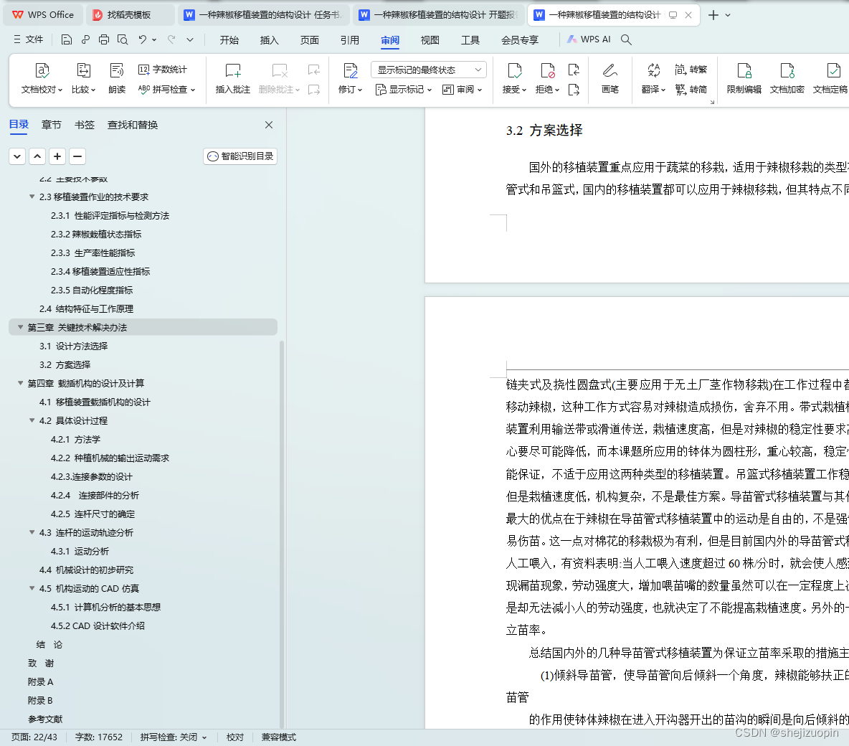Image resolution: width=849 pixels, height=746 pixels.
Task: Go to 3.2 方案选择 in outline
Action: tap(65, 364)
